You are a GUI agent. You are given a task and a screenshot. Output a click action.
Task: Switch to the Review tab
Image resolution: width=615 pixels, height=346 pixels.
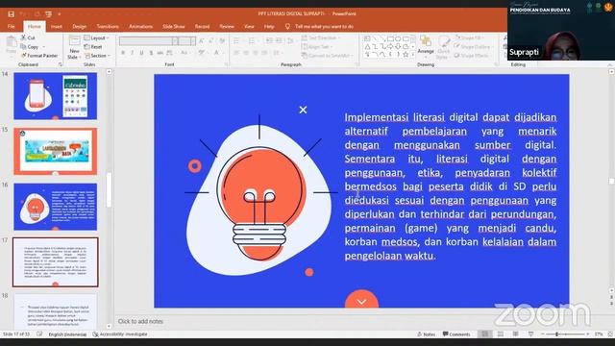pyautogui.click(x=227, y=27)
